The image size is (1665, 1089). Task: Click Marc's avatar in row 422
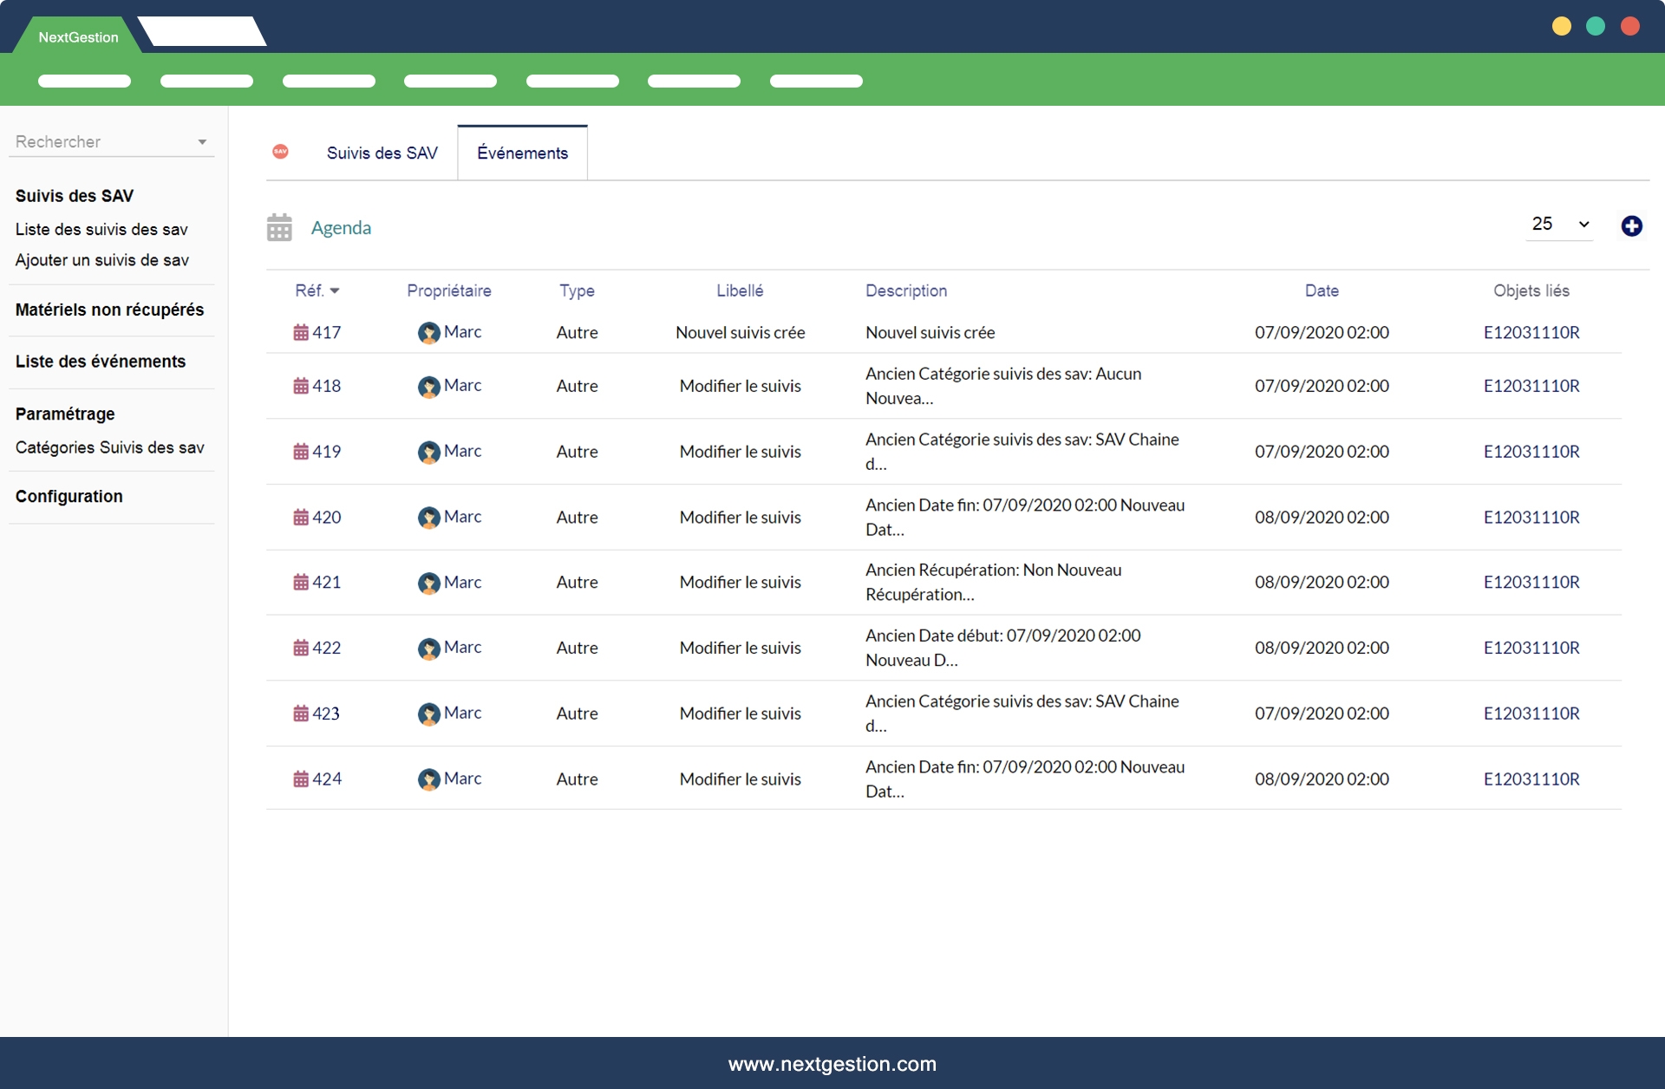coord(428,649)
